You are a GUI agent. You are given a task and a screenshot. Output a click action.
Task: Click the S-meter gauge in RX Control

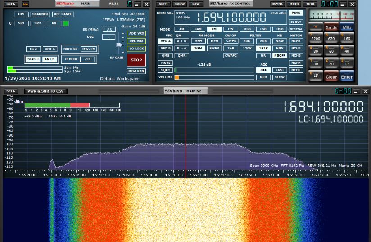point(332,15)
